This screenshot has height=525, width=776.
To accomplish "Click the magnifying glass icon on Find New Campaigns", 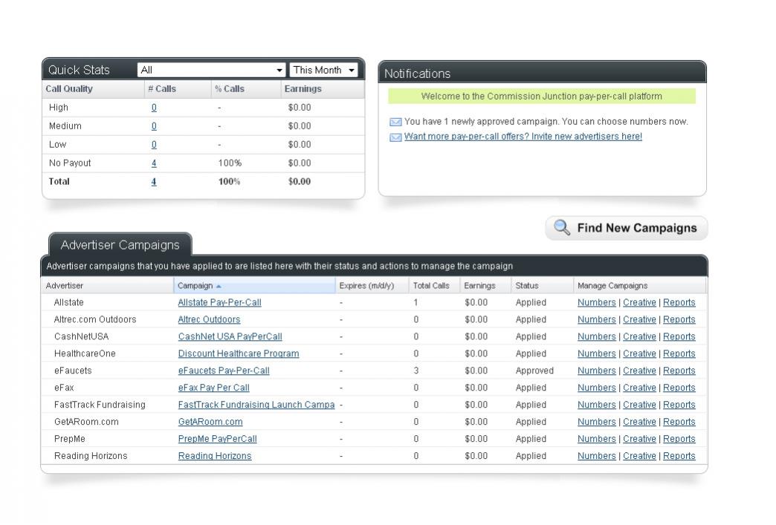I will point(562,227).
